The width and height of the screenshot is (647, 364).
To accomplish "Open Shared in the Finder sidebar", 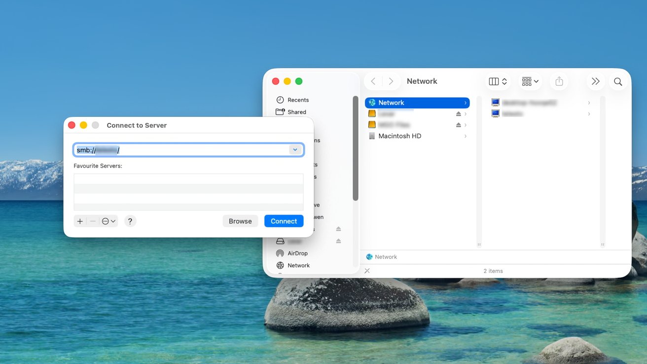I will 296,112.
